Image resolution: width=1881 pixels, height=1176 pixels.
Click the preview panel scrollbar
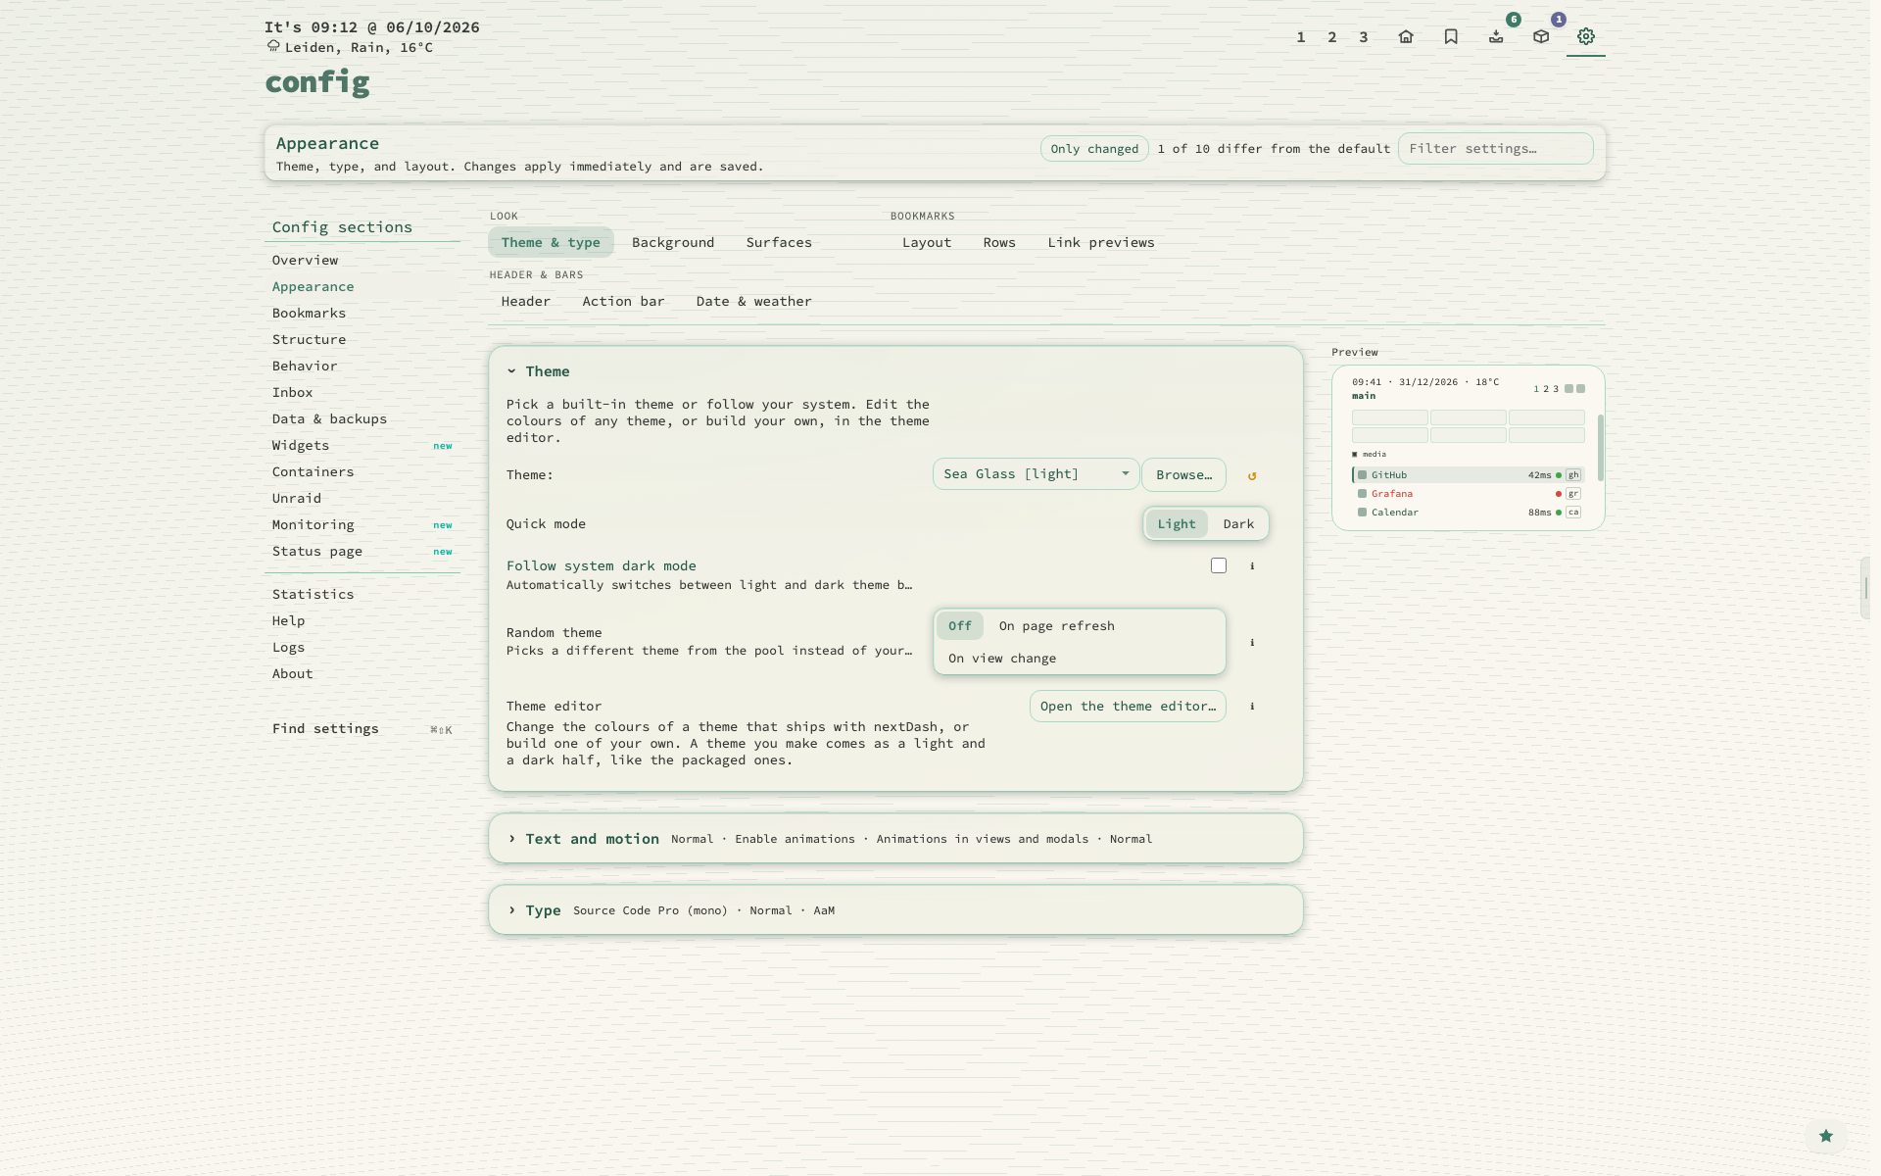(x=1601, y=448)
